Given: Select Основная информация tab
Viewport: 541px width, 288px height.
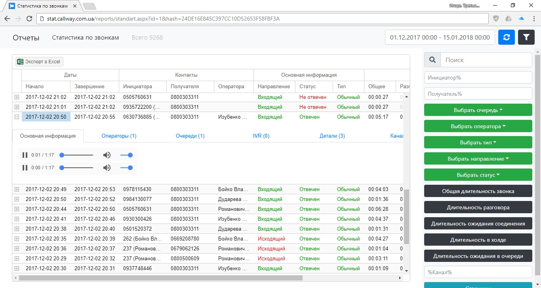Looking at the screenshot, I should pyautogui.click(x=48, y=136).
